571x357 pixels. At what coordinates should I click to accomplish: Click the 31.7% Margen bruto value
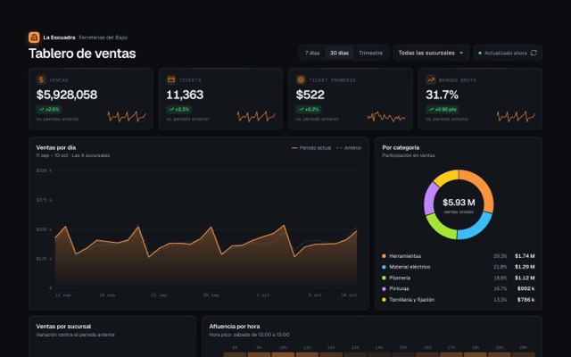point(443,95)
